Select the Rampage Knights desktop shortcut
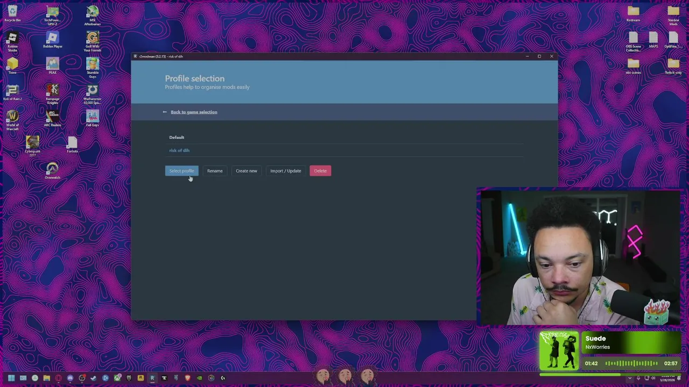 [x=52, y=94]
